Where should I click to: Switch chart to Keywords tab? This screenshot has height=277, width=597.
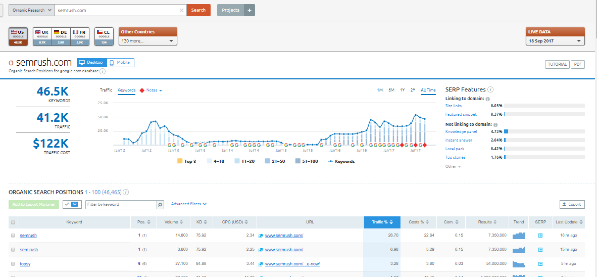coord(126,90)
